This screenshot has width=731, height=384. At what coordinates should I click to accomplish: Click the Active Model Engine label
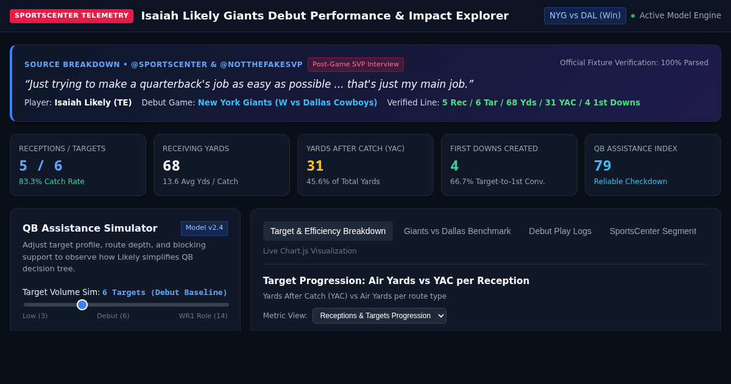pyautogui.click(x=680, y=16)
